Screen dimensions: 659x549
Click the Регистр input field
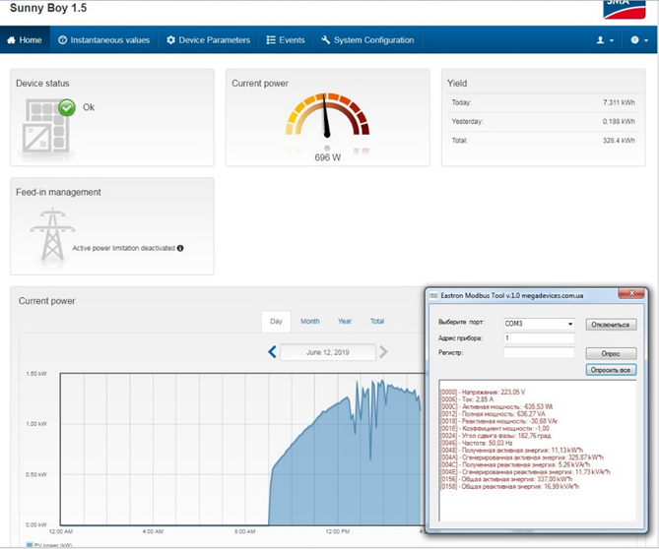(539, 352)
